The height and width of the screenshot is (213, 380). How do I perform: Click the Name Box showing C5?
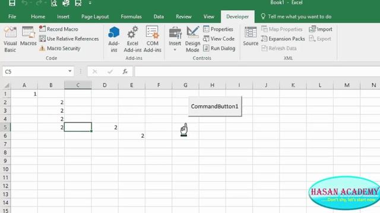35,72
